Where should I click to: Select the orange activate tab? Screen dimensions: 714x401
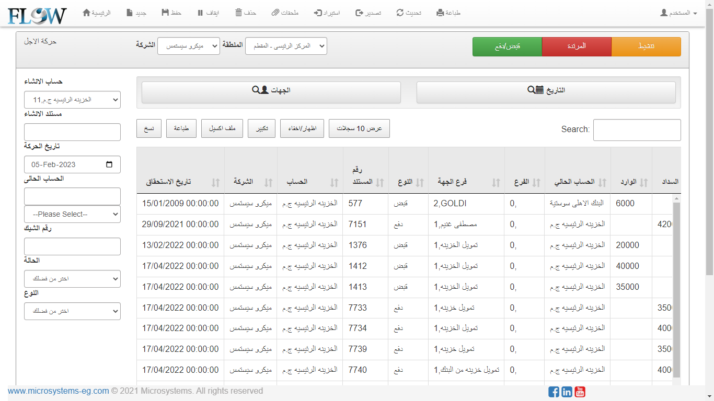point(646,46)
